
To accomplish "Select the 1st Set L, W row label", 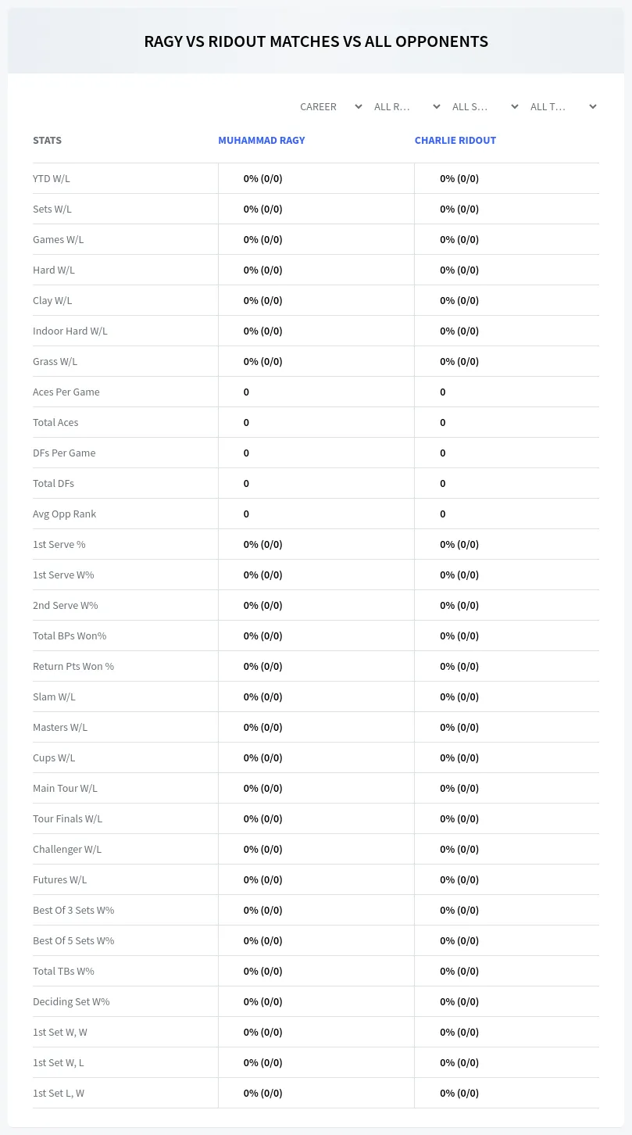I will (x=59, y=1093).
